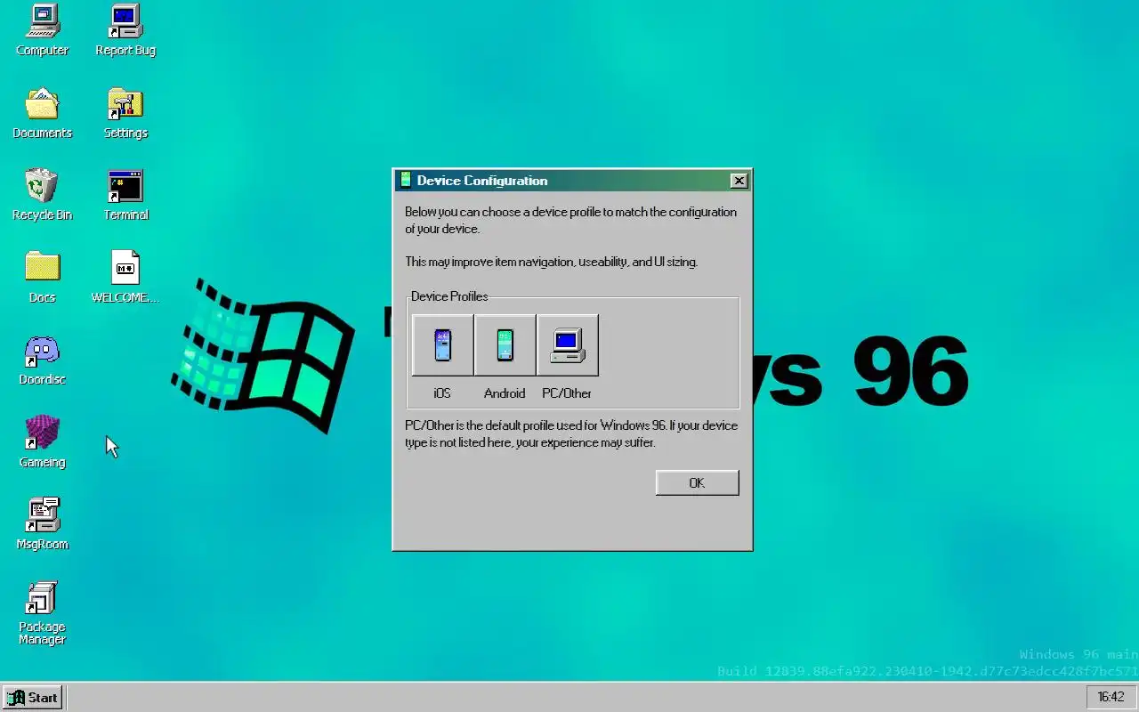Screen dimensions: 1139x712
Task: Choose the PC/Other device profile
Action: [x=567, y=345]
